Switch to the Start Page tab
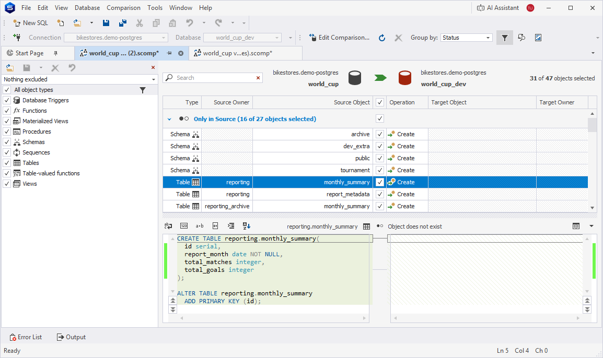This screenshot has width=603, height=358. tap(30, 53)
